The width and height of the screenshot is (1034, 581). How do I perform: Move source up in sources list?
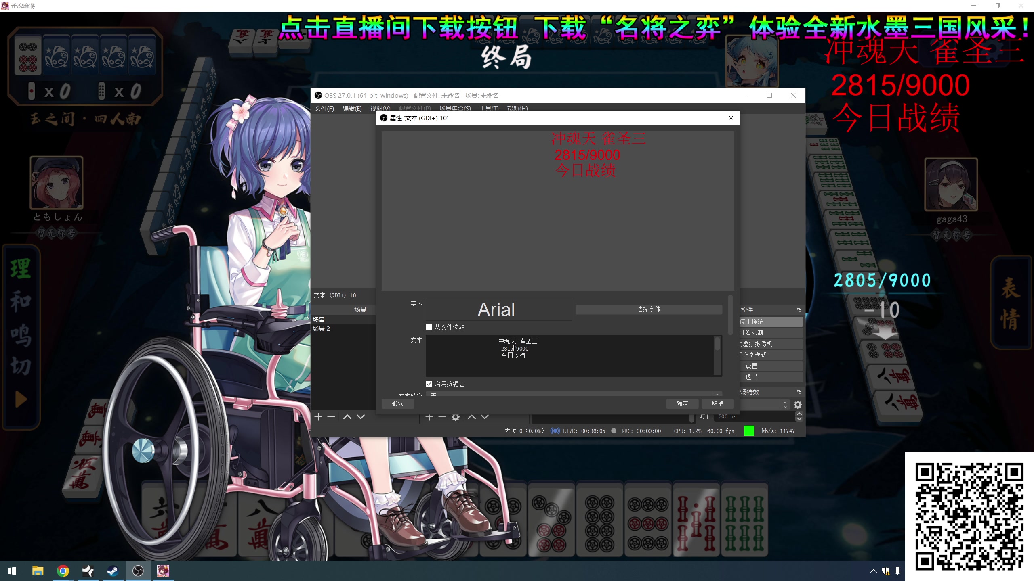point(471,417)
